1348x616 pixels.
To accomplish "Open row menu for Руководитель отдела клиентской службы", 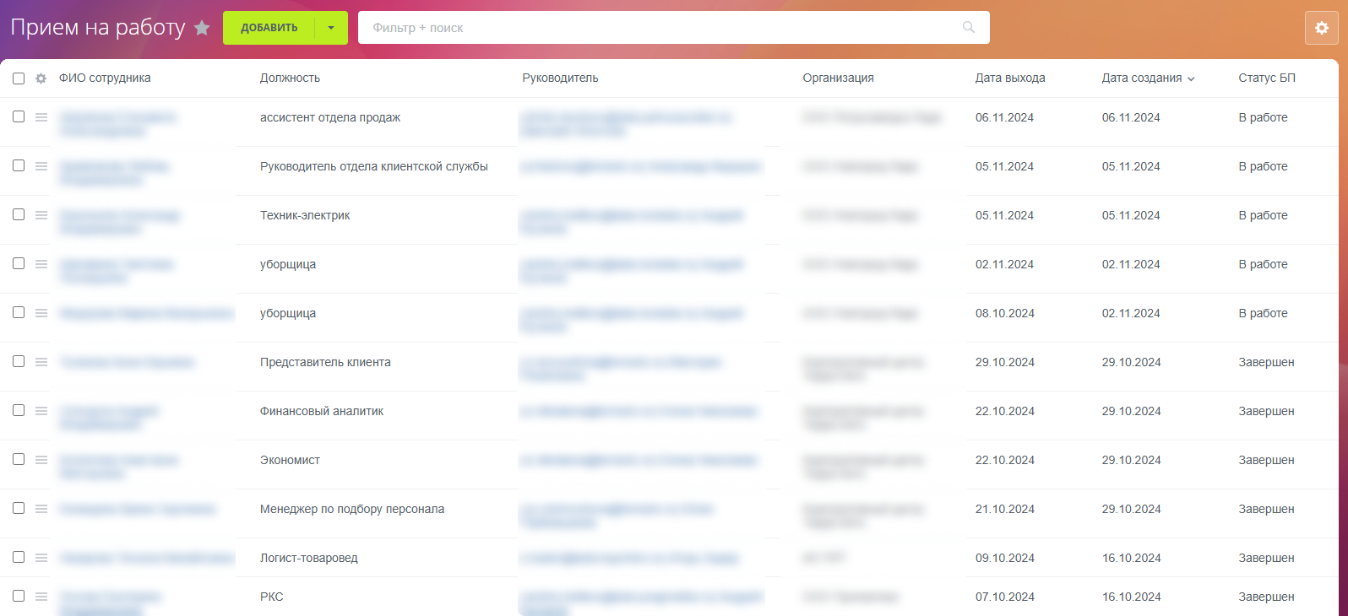I will click(41, 165).
